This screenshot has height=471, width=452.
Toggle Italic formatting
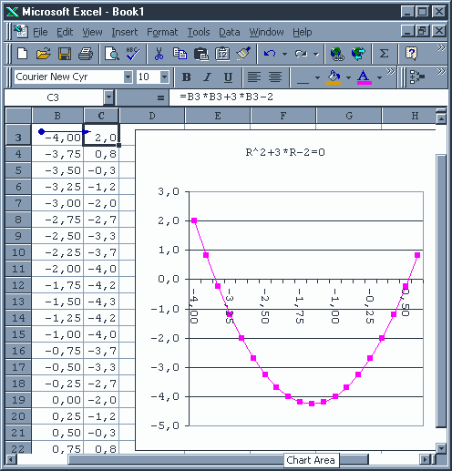(x=207, y=77)
